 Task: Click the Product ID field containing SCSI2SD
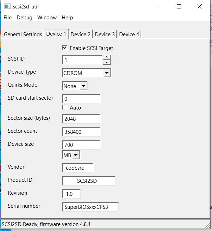89,181
